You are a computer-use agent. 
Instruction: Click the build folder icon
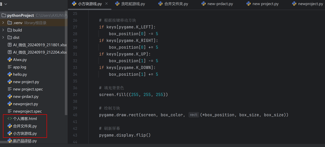[10, 30]
